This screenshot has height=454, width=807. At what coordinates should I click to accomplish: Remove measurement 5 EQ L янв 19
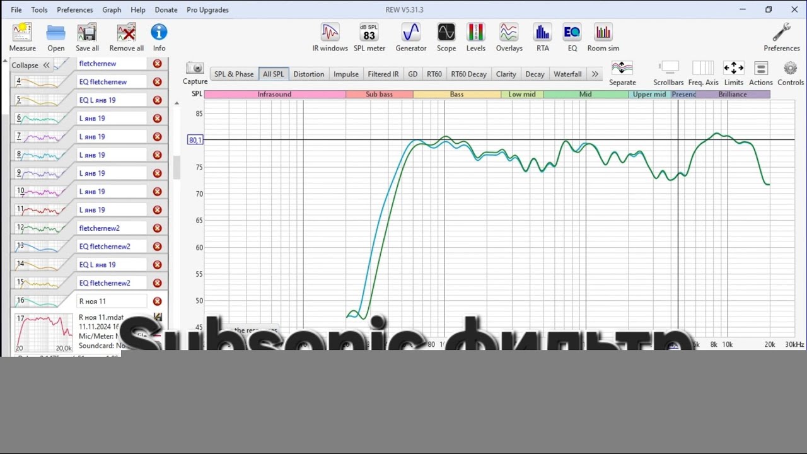[158, 100]
